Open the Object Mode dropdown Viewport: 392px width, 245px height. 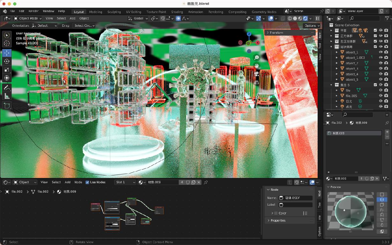click(x=27, y=19)
